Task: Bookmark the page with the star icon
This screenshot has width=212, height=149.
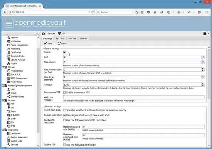Action: point(136,12)
